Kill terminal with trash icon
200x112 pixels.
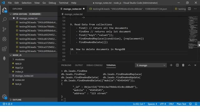(183, 65)
